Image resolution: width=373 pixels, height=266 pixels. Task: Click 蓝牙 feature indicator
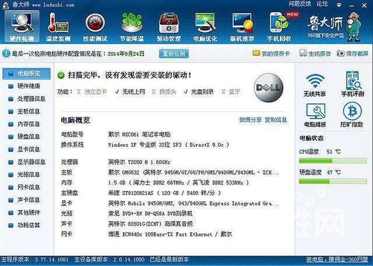coord(231,92)
